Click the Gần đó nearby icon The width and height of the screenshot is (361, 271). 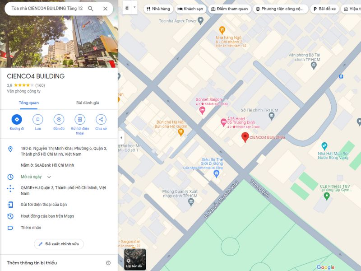(59, 119)
